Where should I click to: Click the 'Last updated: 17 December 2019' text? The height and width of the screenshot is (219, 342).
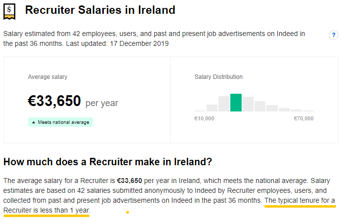tap(117, 43)
